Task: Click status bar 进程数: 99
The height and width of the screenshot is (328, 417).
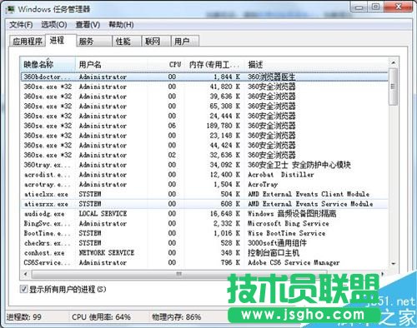Action: pyautogui.click(x=24, y=317)
